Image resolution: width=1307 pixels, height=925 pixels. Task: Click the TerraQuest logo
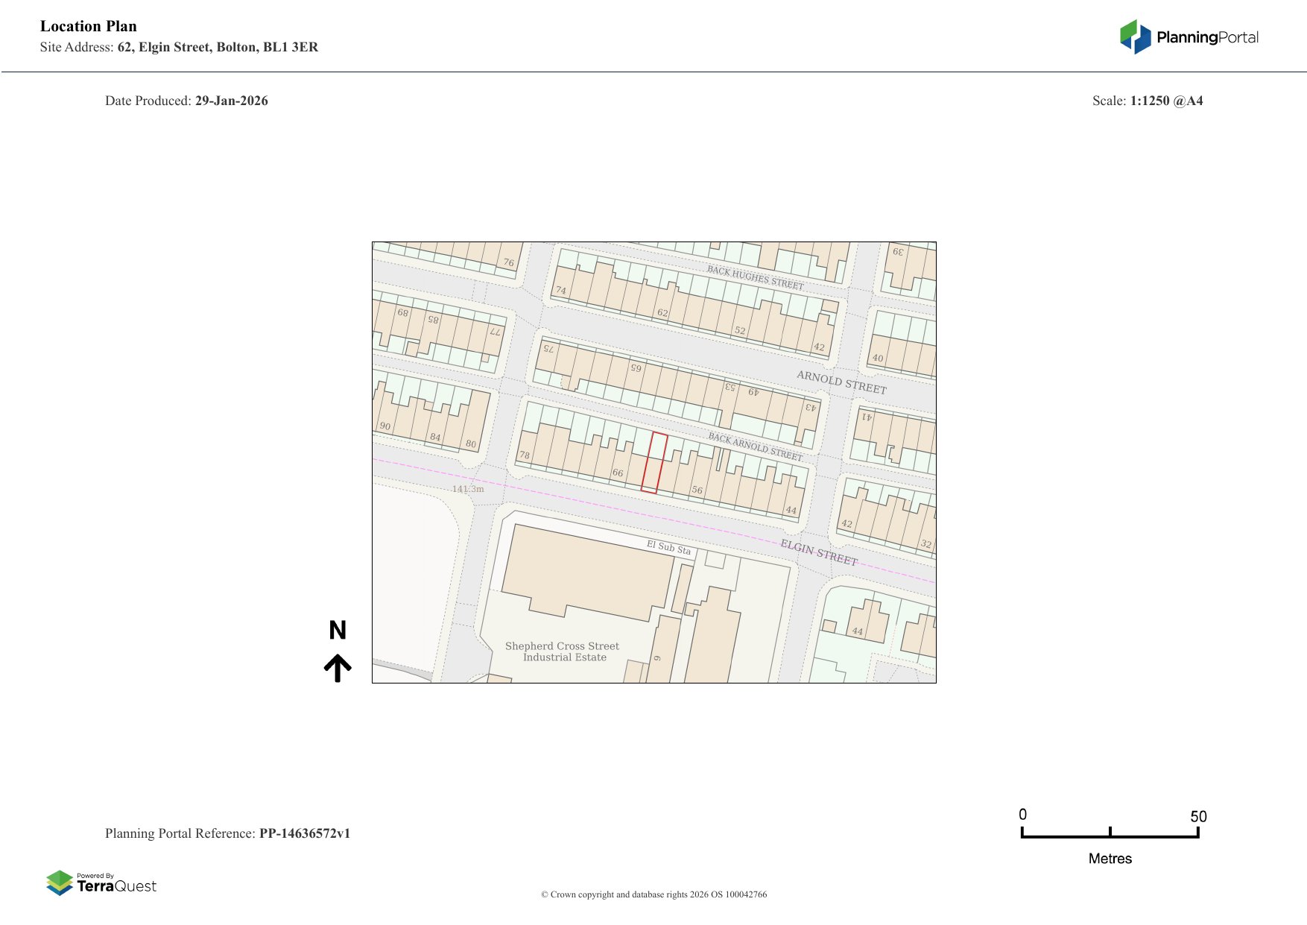[x=101, y=883]
